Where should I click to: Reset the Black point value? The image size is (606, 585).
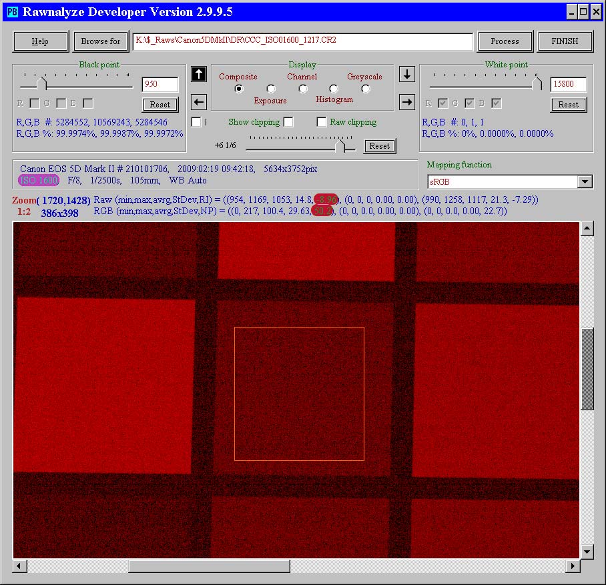coord(160,105)
